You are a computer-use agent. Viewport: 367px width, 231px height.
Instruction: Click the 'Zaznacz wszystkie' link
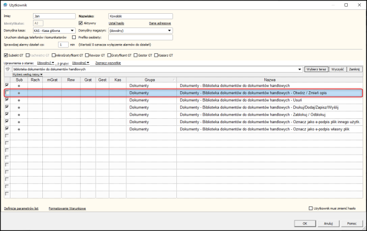click(x=108, y=63)
